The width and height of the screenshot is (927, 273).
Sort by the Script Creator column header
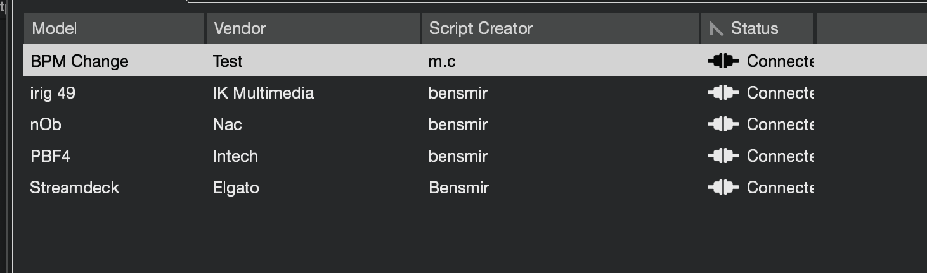(x=481, y=28)
